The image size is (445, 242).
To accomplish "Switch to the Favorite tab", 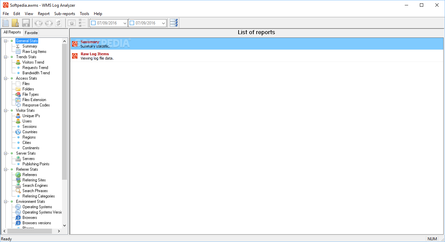I will (x=31, y=33).
